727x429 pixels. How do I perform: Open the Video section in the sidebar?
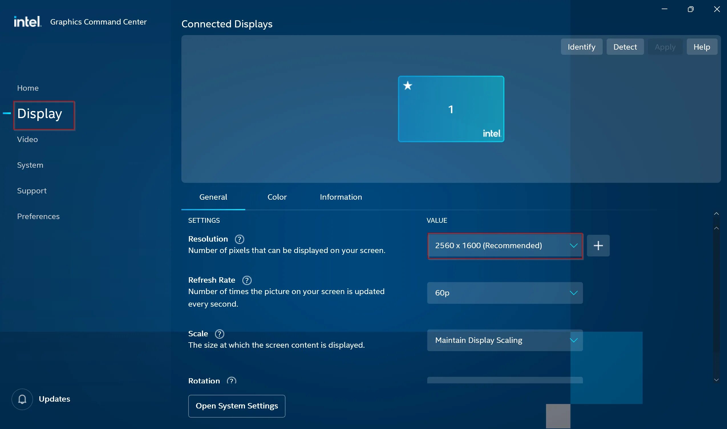[27, 139]
